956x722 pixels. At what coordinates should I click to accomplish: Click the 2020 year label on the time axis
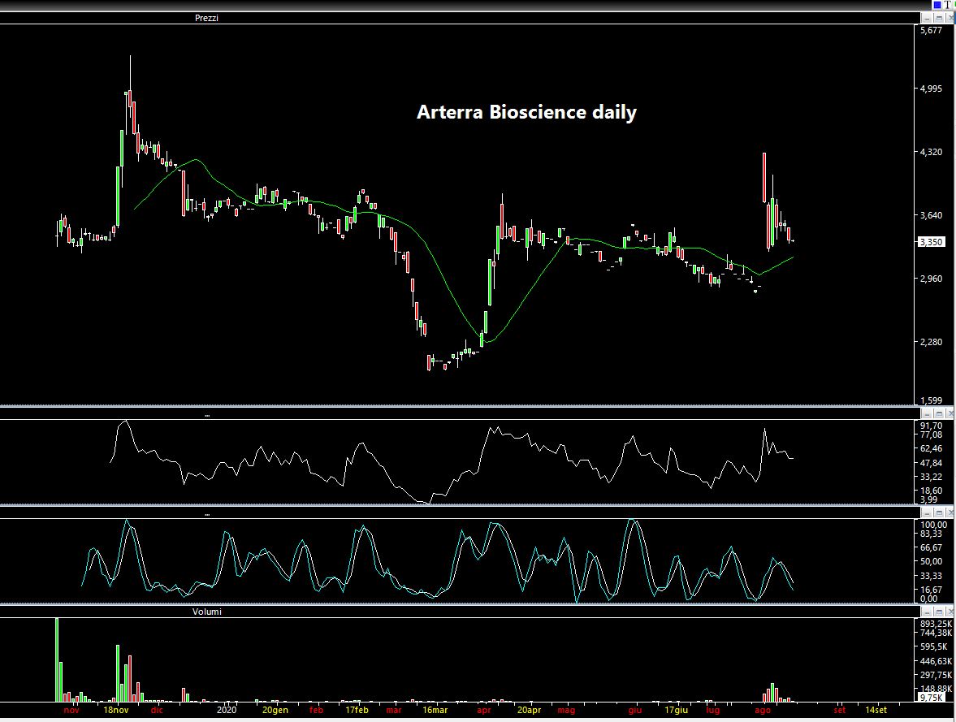coord(227,711)
